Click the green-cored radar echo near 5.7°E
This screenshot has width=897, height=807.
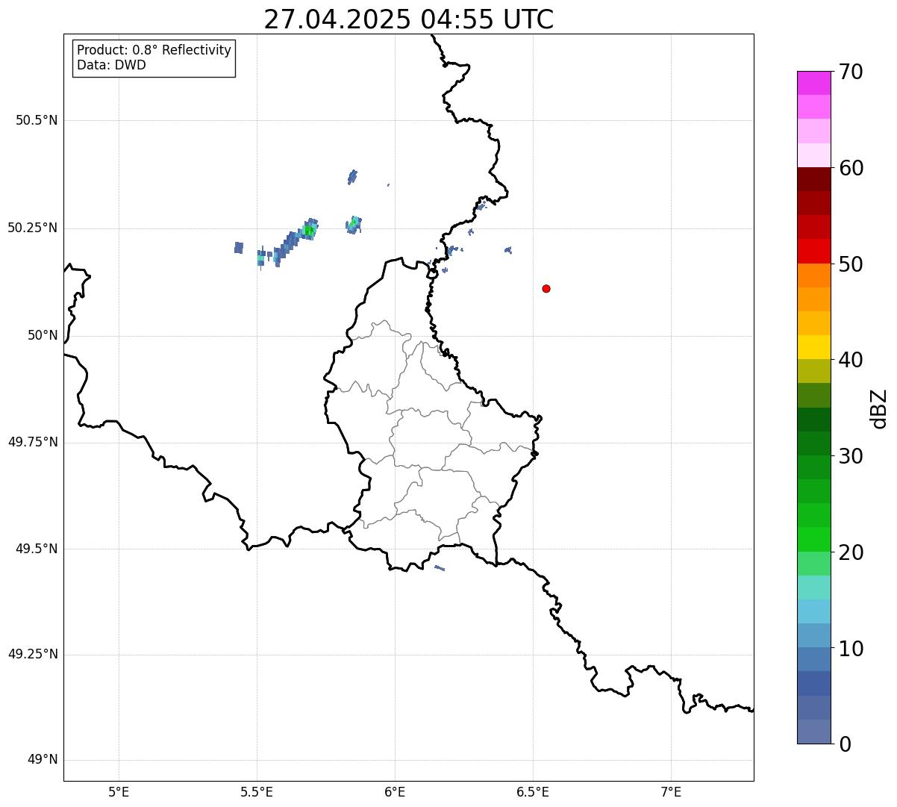[x=309, y=230]
